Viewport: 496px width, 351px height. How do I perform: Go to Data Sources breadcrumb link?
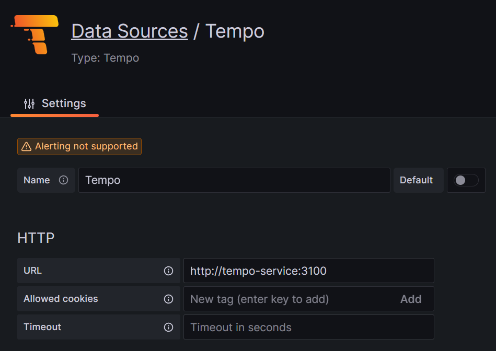coord(130,31)
